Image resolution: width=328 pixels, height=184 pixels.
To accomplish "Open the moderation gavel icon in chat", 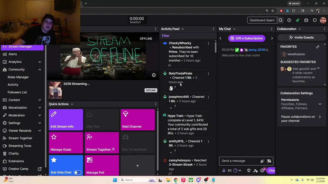I will (x=255, y=170).
